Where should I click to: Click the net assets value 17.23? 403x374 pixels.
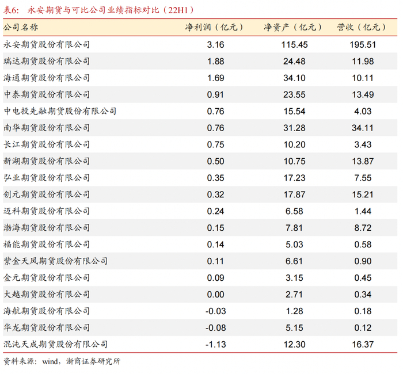click(x=295, y=178)
